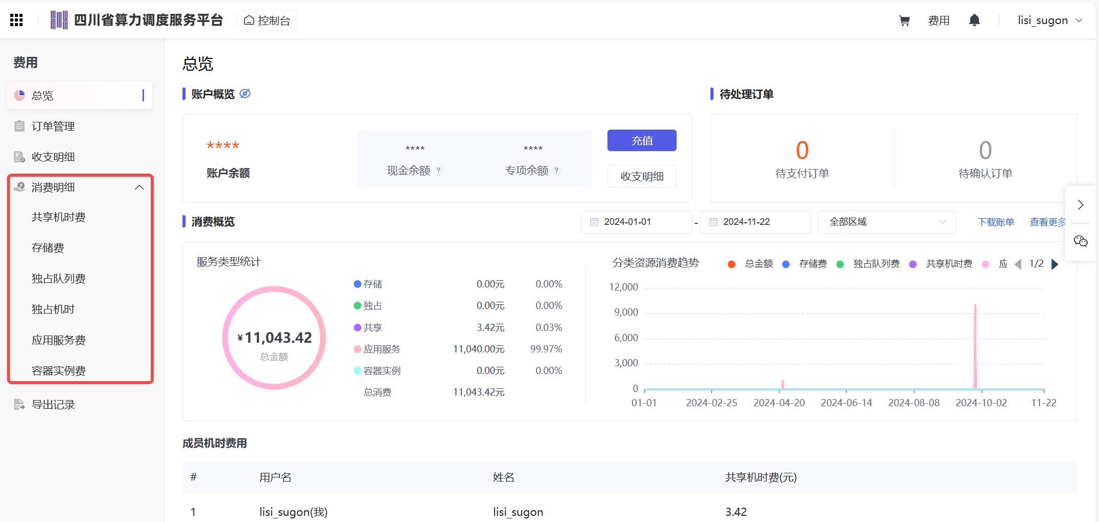
Task: Click the 99.97% percentage value
Action: click(x=546, y=349)
